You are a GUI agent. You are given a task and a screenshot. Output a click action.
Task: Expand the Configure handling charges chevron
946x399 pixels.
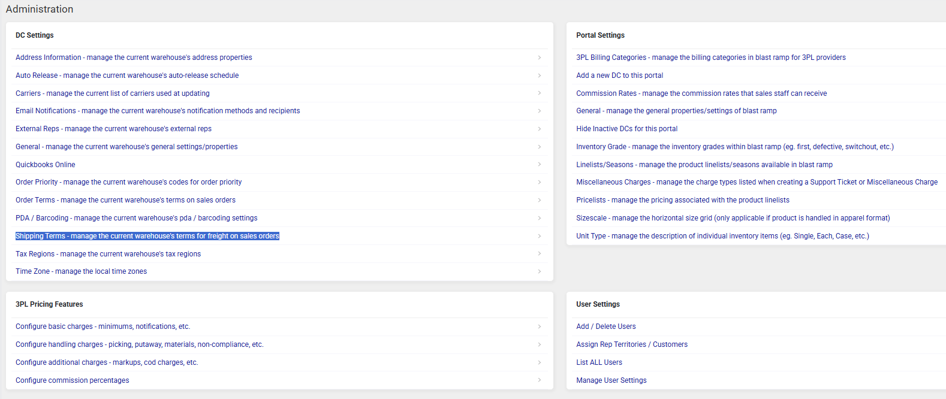tap(540, 344)
